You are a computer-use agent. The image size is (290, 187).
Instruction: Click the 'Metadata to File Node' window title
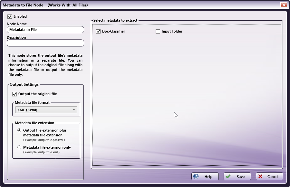pyautogui.click(x=23, y=5)
